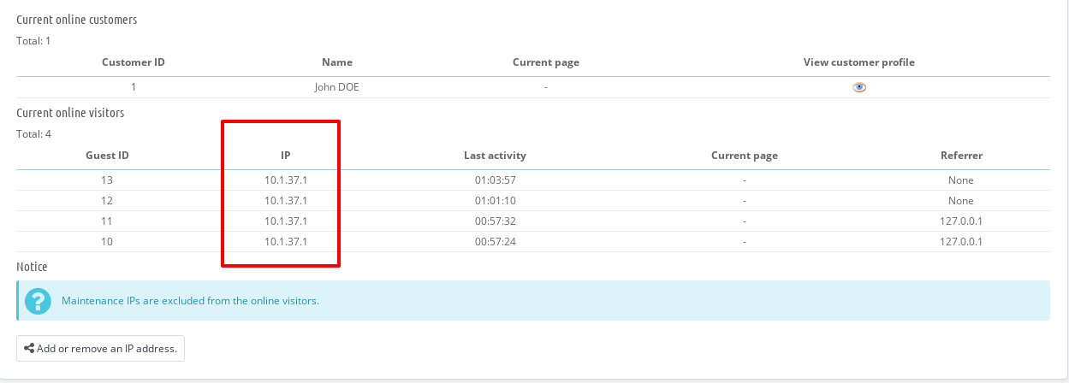Select guest ID 11 cell
This screenshot has height=383, width=1069.
107,221
